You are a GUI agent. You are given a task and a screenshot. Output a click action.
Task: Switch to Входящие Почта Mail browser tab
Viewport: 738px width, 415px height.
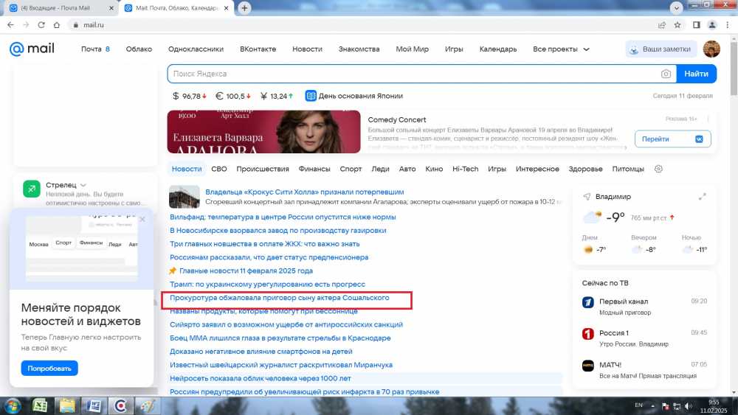coord(61,8)
